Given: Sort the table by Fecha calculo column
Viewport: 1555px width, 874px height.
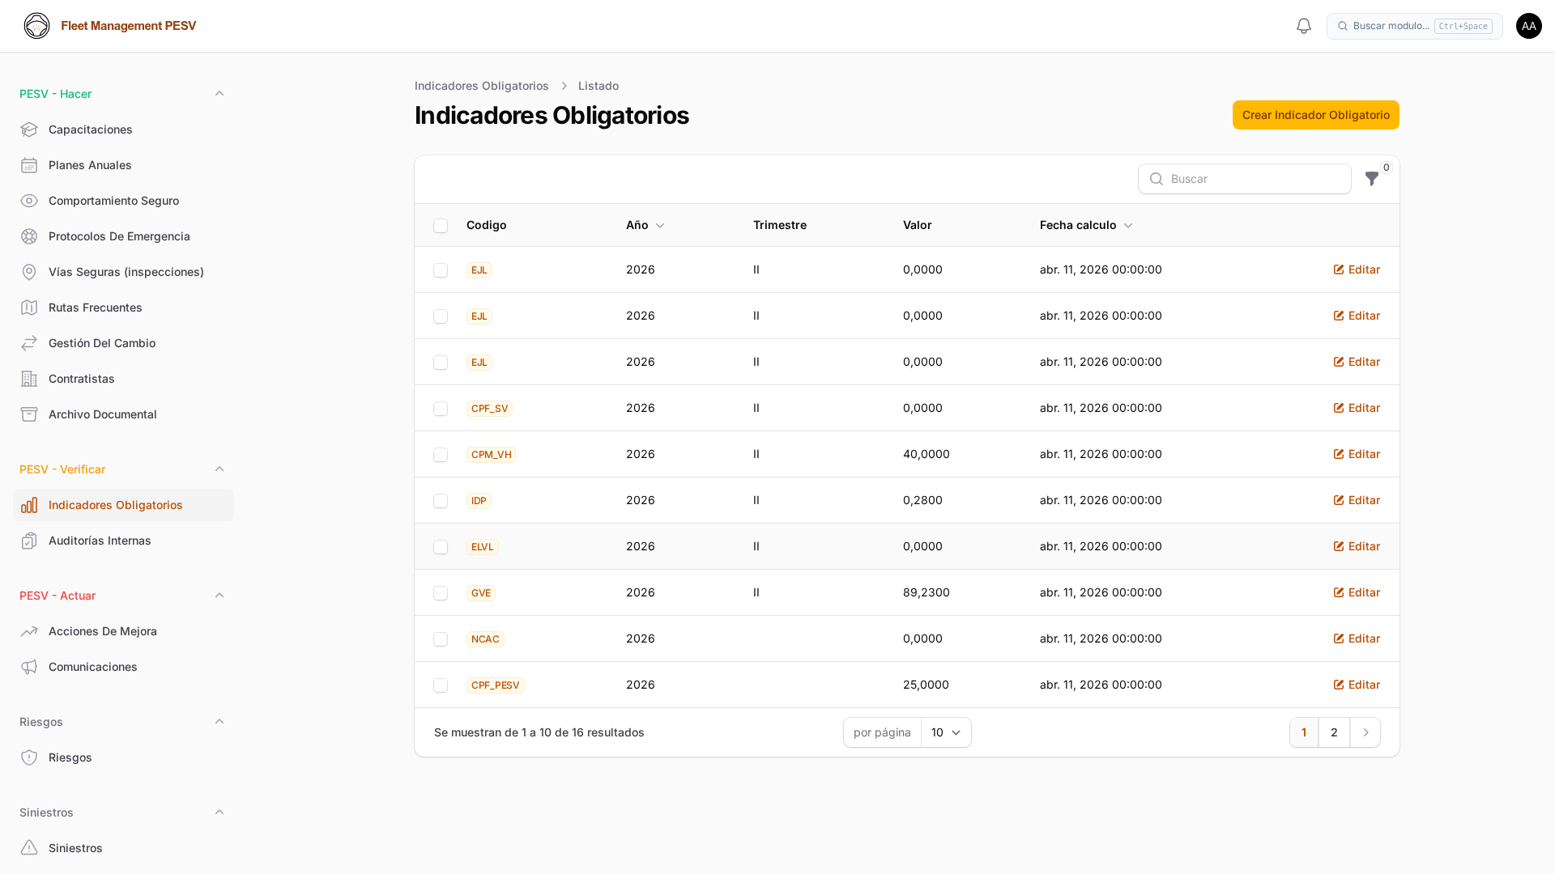Looking at the screenshot, I should coord(1086,225).
